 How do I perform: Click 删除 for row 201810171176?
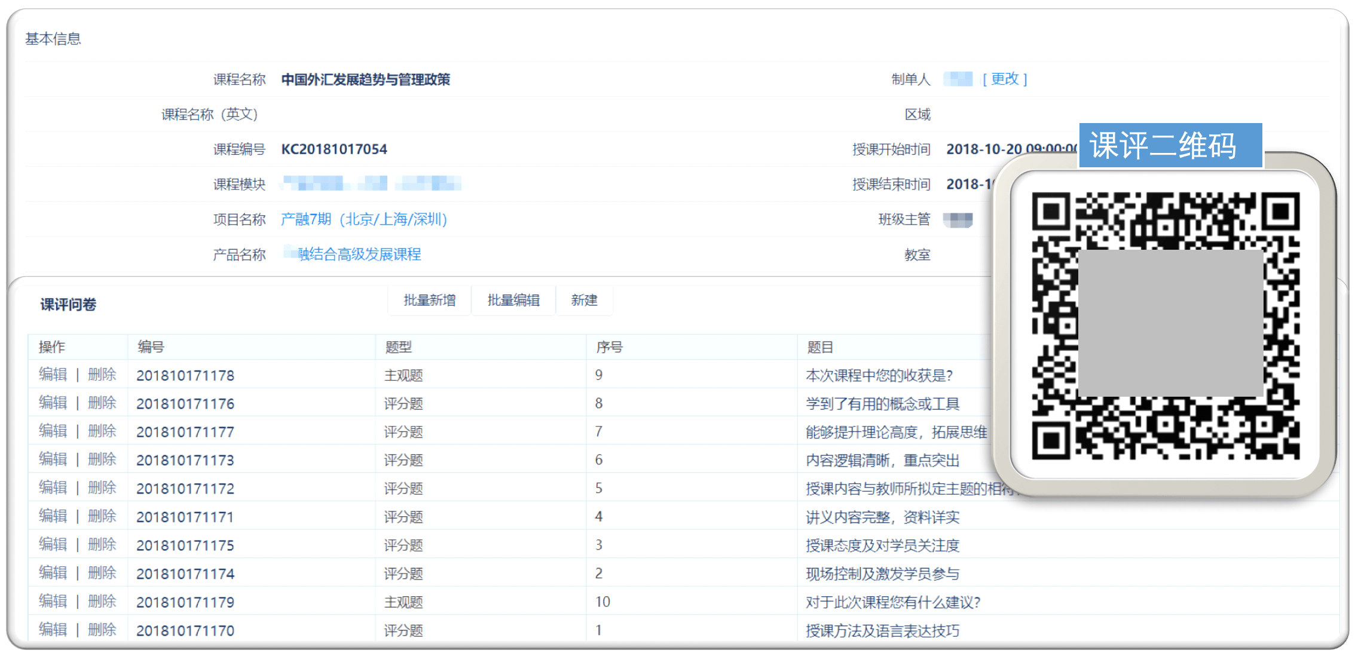[x=102, y=403]
